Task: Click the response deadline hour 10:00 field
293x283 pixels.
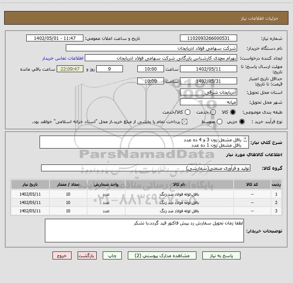Action: click(x=151, y=69)
